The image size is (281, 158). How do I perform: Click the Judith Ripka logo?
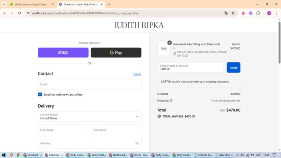tap(139, 25)
